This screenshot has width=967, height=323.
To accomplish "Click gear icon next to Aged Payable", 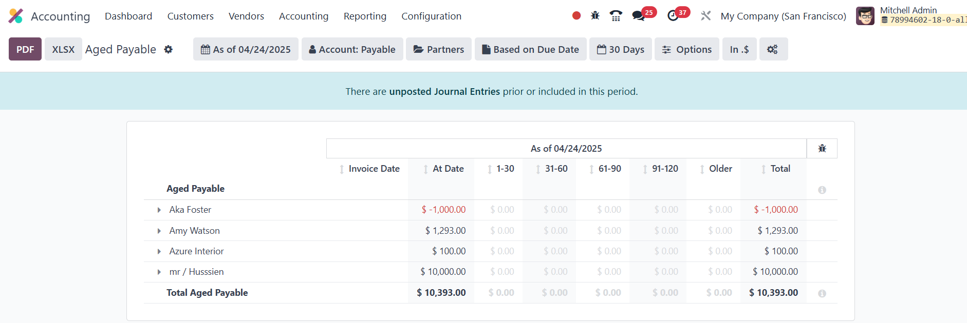I will pyautogui.click(x=168, y=50).
